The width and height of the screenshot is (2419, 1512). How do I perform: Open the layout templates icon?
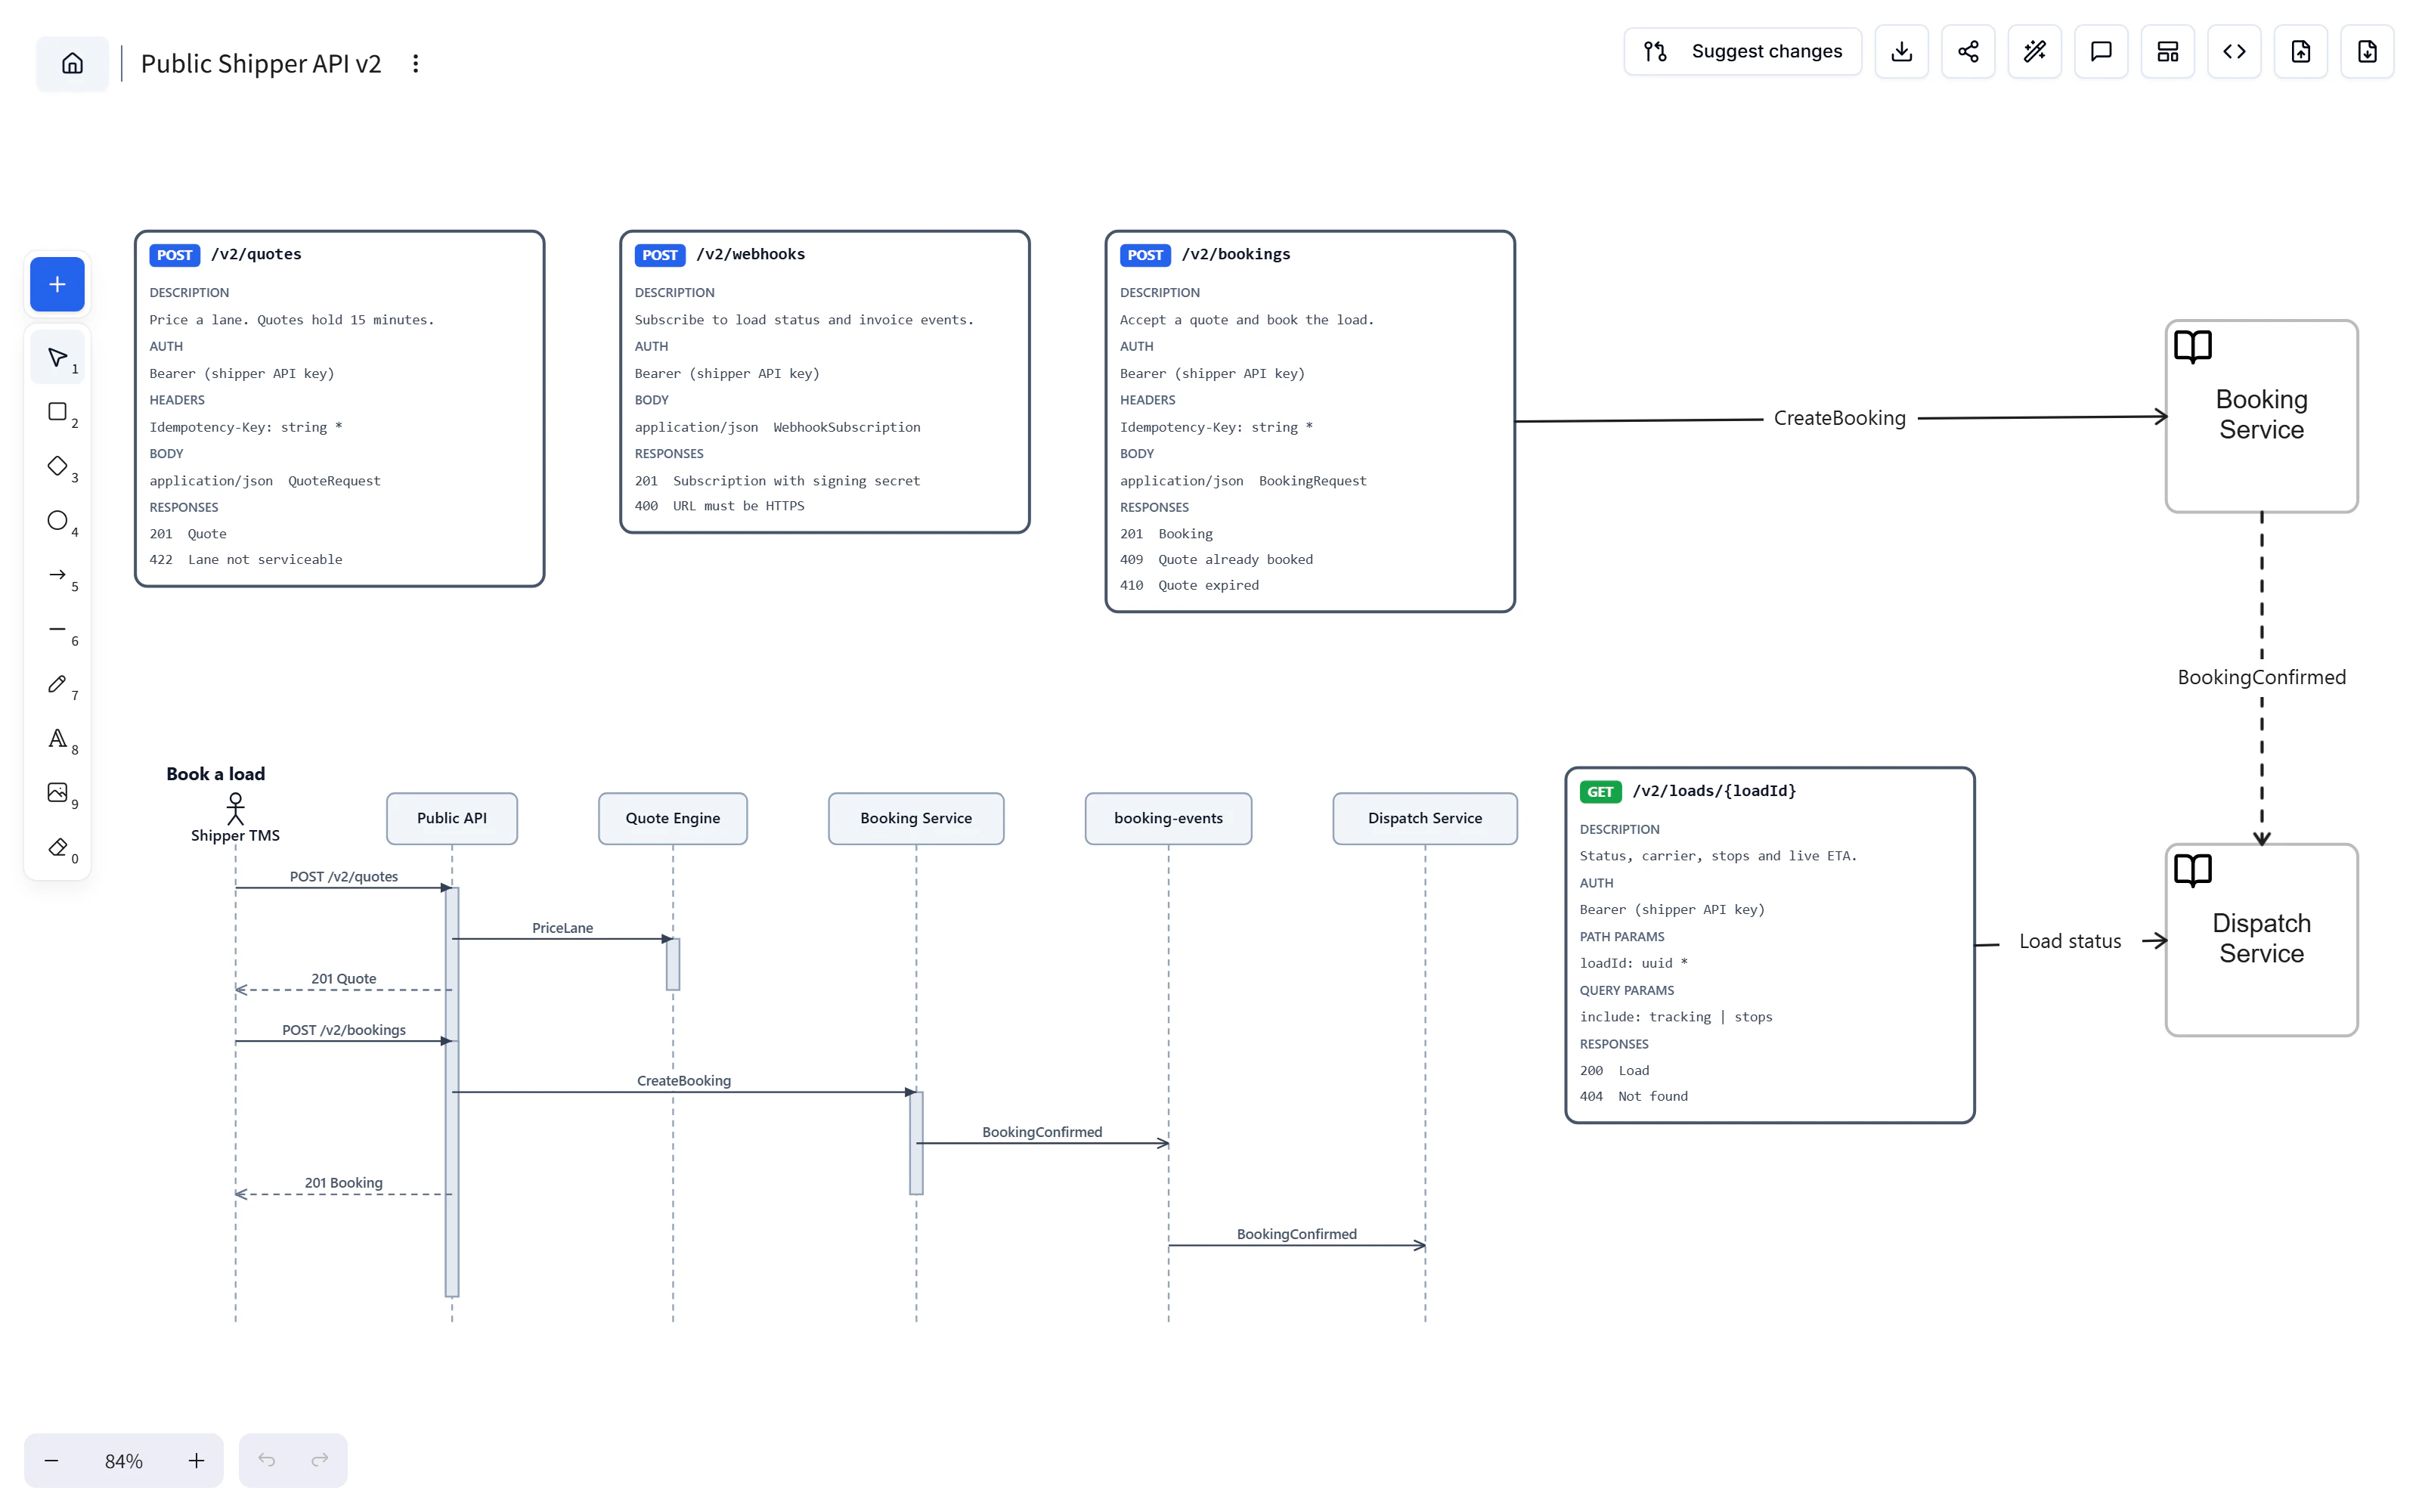2167,51
